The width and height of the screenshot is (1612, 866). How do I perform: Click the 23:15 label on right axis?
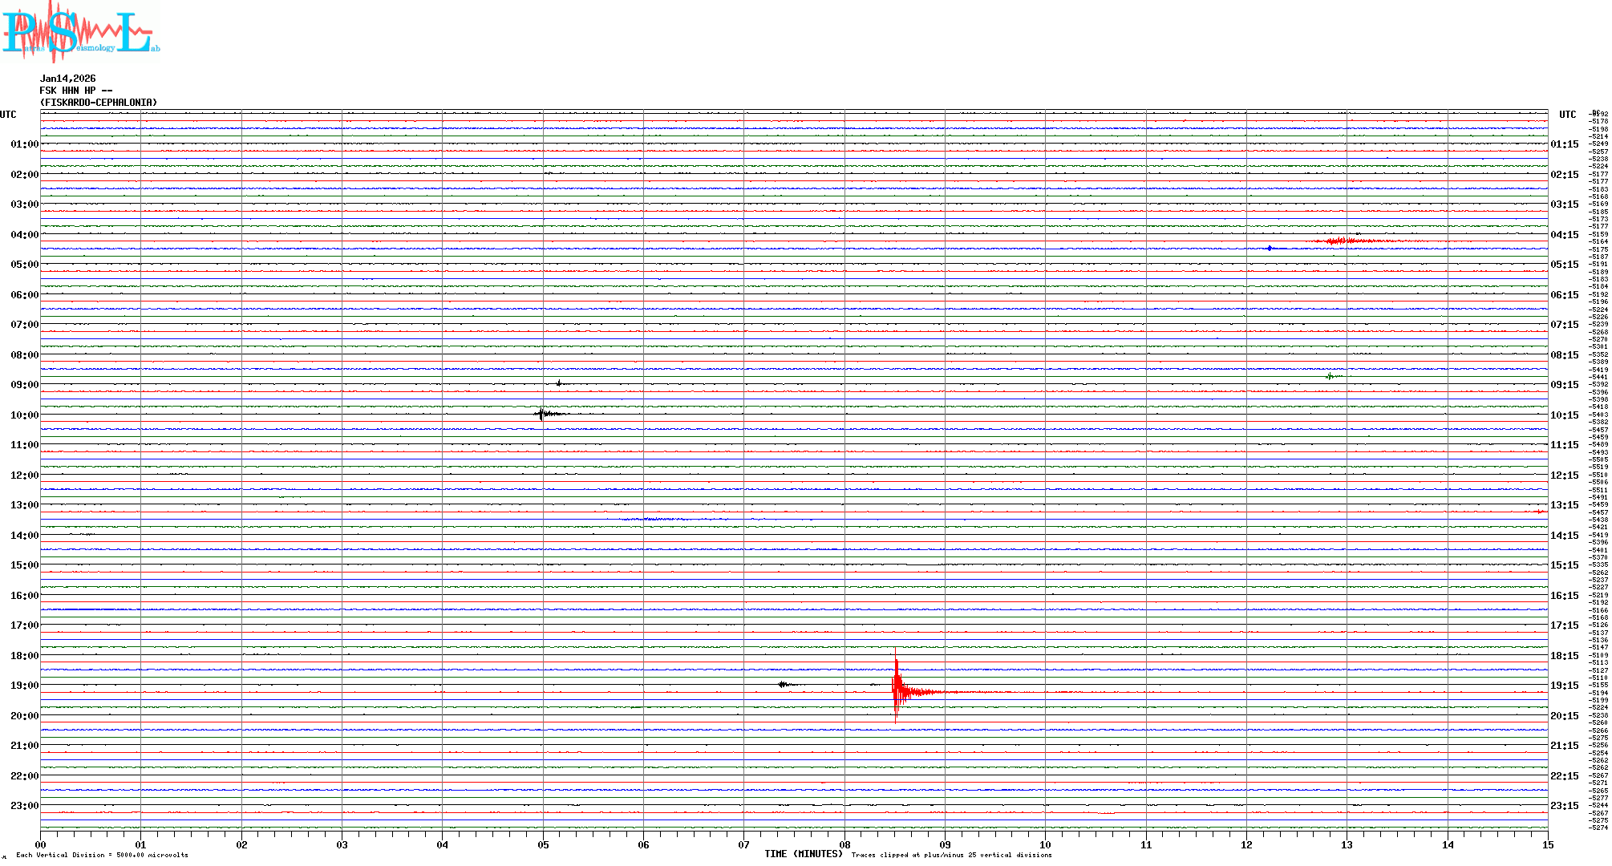point(1564,806)
